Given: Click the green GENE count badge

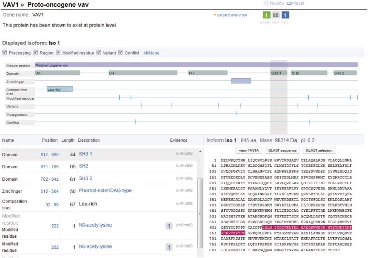Looking at the screenshot, I should click(x=264, y=15).
